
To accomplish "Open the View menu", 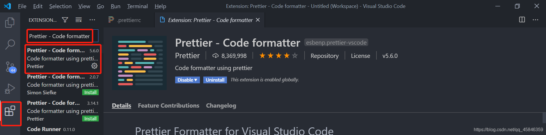I will (x=84, y=6).
